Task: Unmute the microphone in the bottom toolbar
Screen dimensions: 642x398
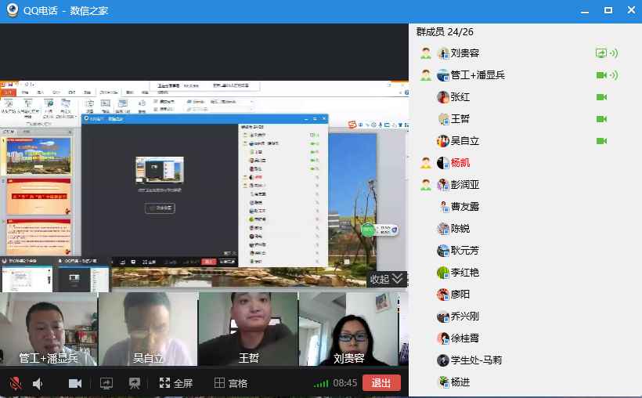Action: (x=16, y=383)
